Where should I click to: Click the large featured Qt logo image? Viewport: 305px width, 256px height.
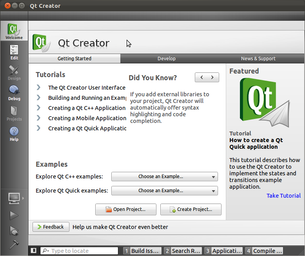pos(265,103)
